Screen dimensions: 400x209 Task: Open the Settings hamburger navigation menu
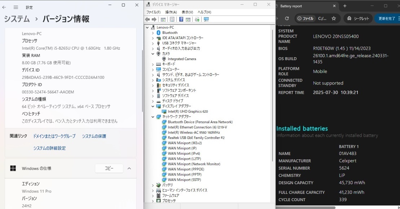coord(16,7)
